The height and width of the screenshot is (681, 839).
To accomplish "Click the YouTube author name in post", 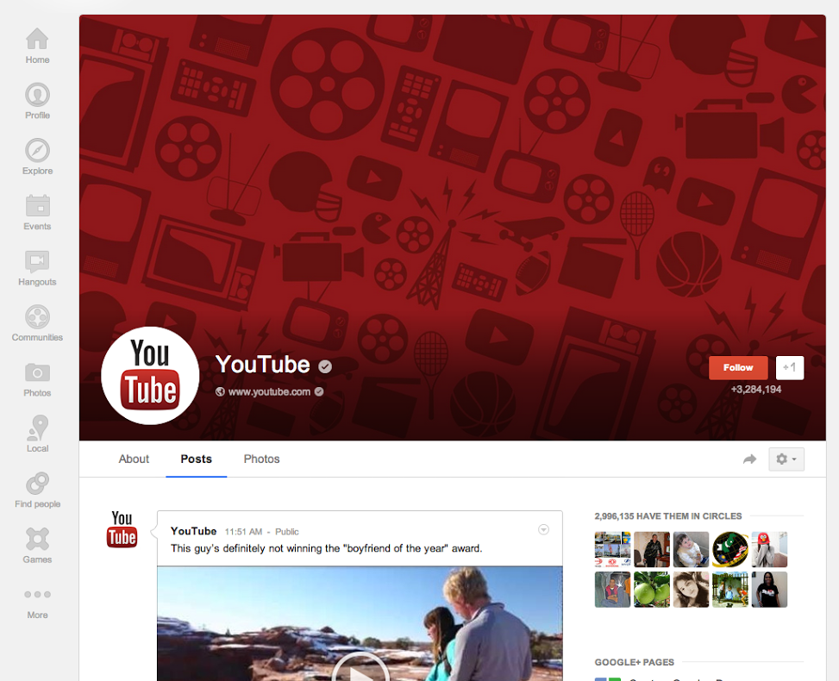I will pyautogui.click(x=194, y=531).
